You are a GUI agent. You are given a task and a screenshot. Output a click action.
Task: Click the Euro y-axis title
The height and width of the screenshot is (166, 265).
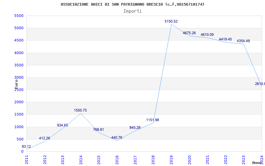(x=16, y=83)
